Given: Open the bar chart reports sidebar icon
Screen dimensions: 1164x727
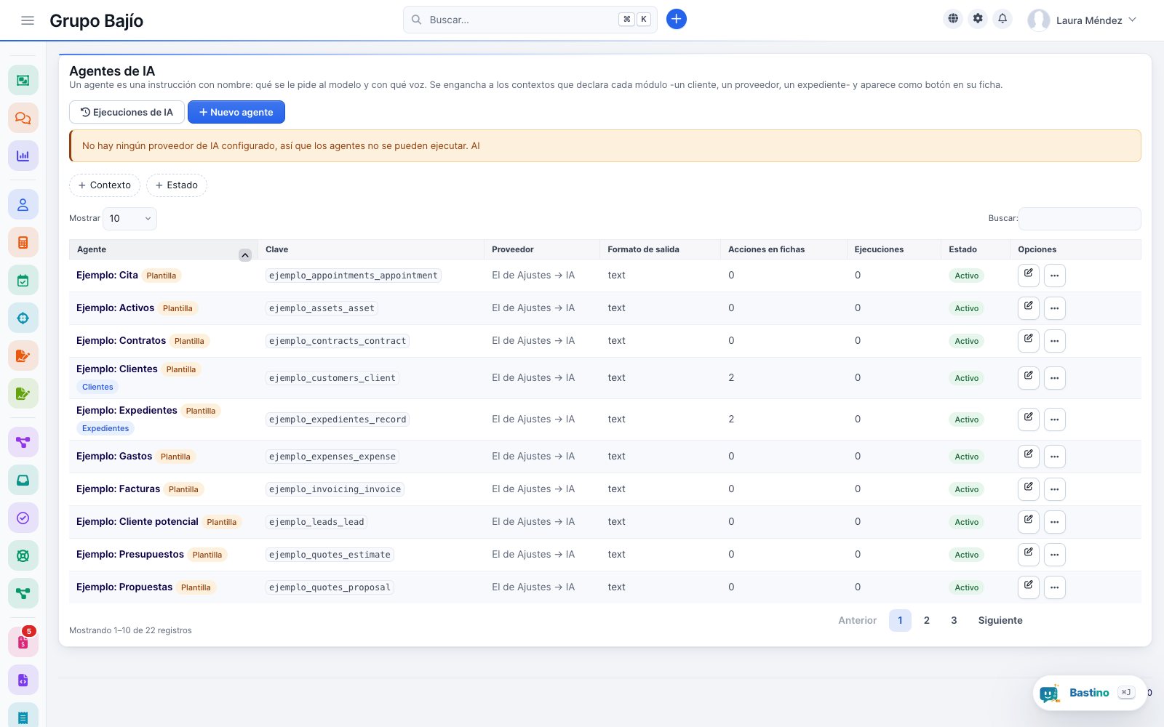Looking at the screenshot, I should [x=23, y=156].
